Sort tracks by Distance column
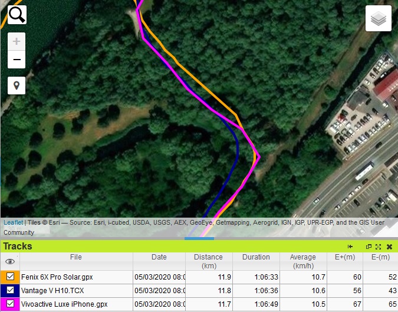Viewport: 398px width, 312px height. pos(209,261)
